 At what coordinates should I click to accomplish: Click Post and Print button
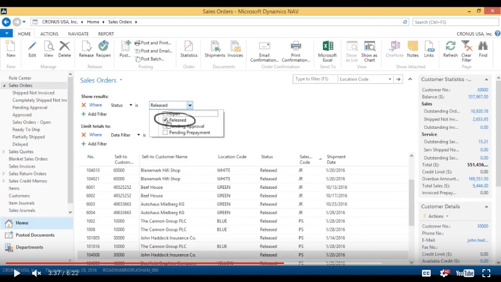(153, 43)
